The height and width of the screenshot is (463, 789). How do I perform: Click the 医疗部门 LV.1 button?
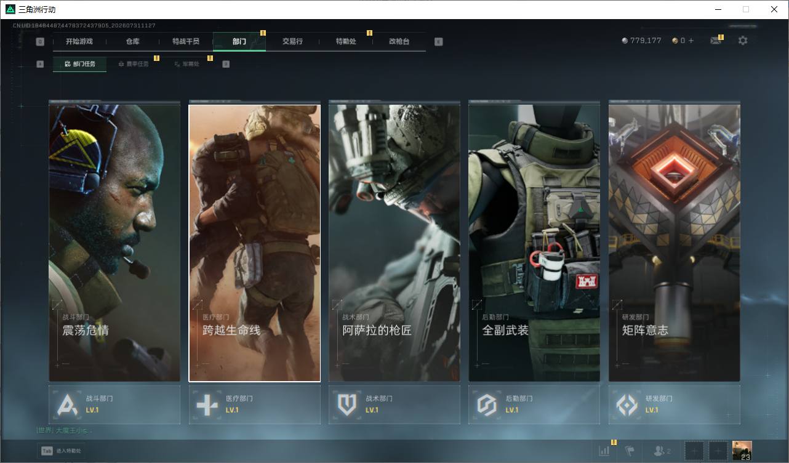coord(254,405)
